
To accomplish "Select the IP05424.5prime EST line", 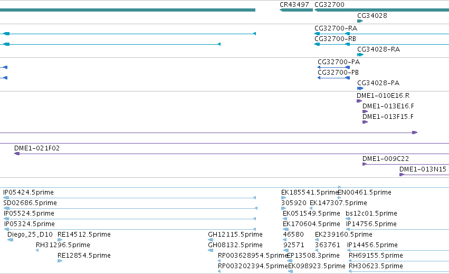I will coord(129,198).
